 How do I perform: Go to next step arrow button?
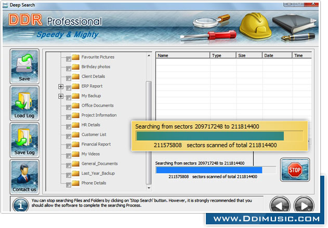click(x=304, y=205)
